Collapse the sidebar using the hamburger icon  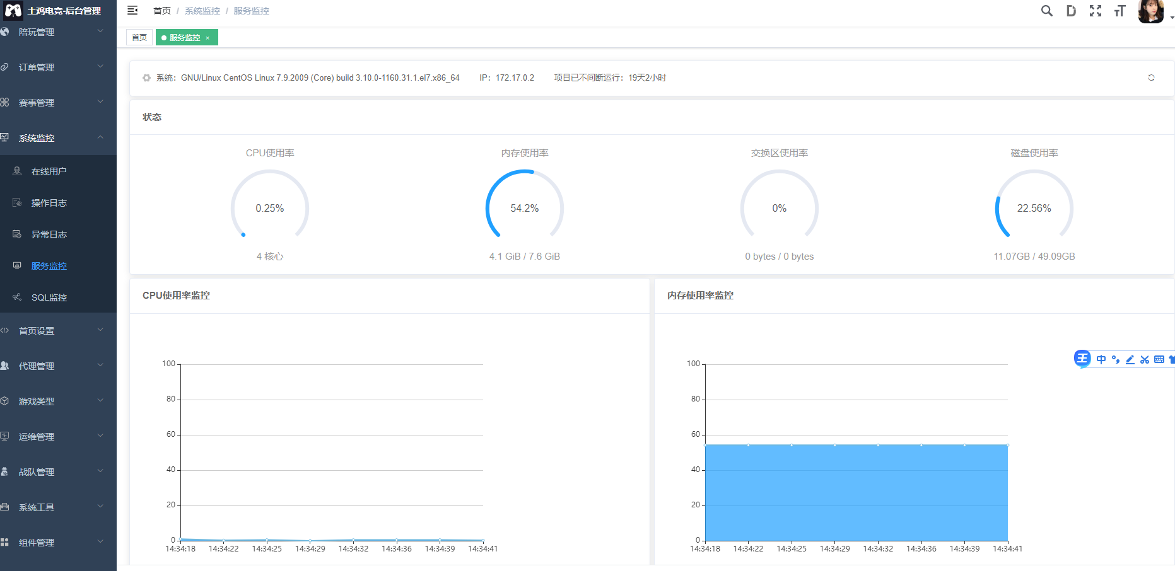pos(132,11)
